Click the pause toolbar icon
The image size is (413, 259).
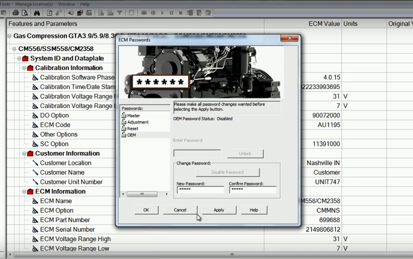(x=172, y=13)
